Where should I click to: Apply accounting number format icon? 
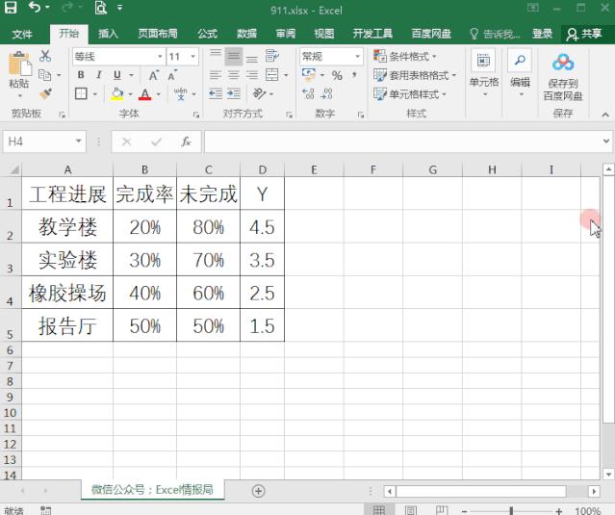click(x=309, y=74)
